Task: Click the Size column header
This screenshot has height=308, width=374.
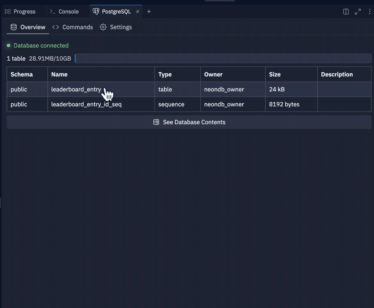Action: point(275,74)
